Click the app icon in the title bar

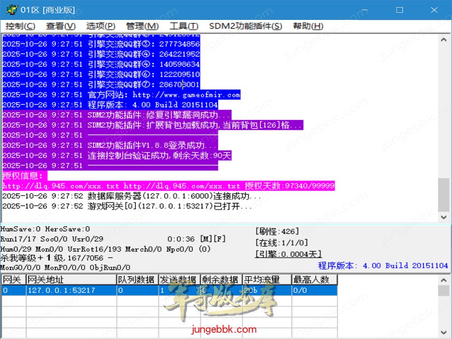coord(11,10)
